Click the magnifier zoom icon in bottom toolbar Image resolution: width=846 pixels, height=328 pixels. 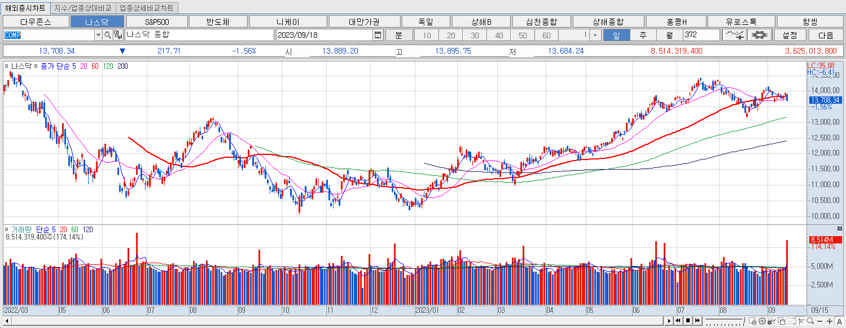[810, 321]
